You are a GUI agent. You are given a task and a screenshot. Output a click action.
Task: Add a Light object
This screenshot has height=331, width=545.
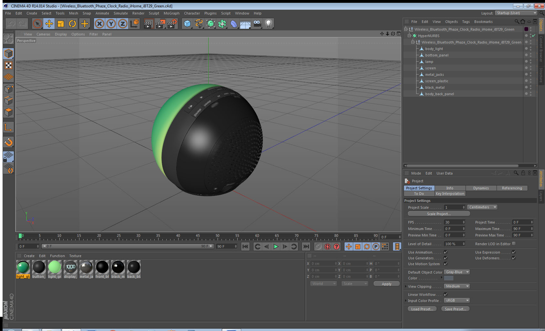tap(269, 24)
